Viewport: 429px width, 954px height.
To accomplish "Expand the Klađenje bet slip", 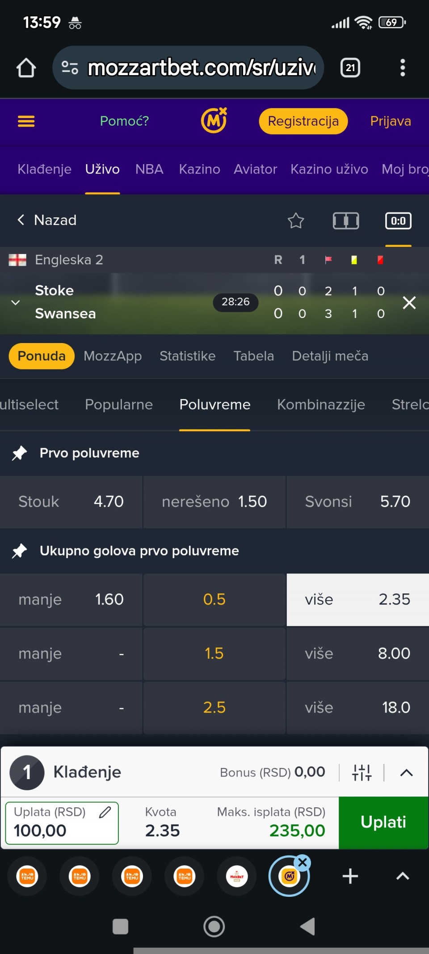I will [x=406, y=772].
